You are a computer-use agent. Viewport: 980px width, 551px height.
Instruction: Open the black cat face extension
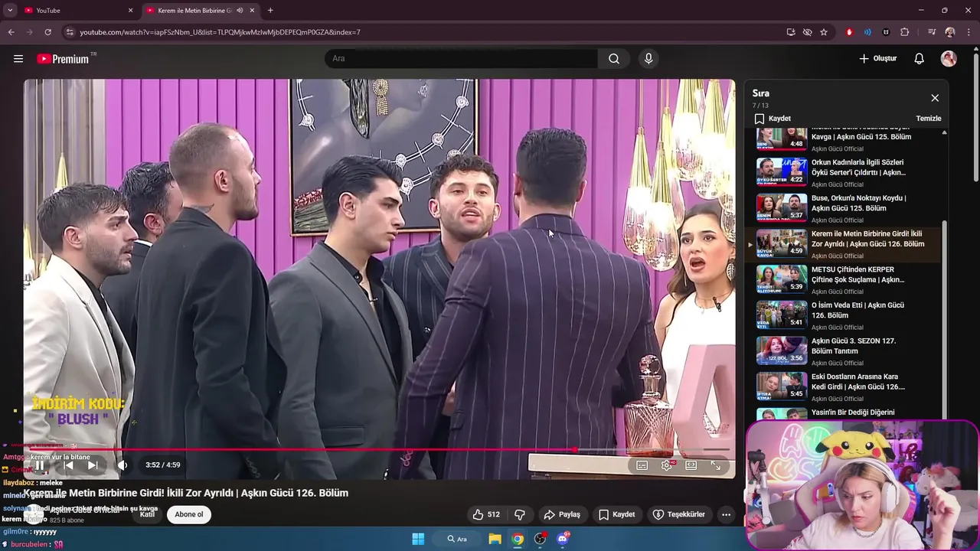[x=886, y=32]
